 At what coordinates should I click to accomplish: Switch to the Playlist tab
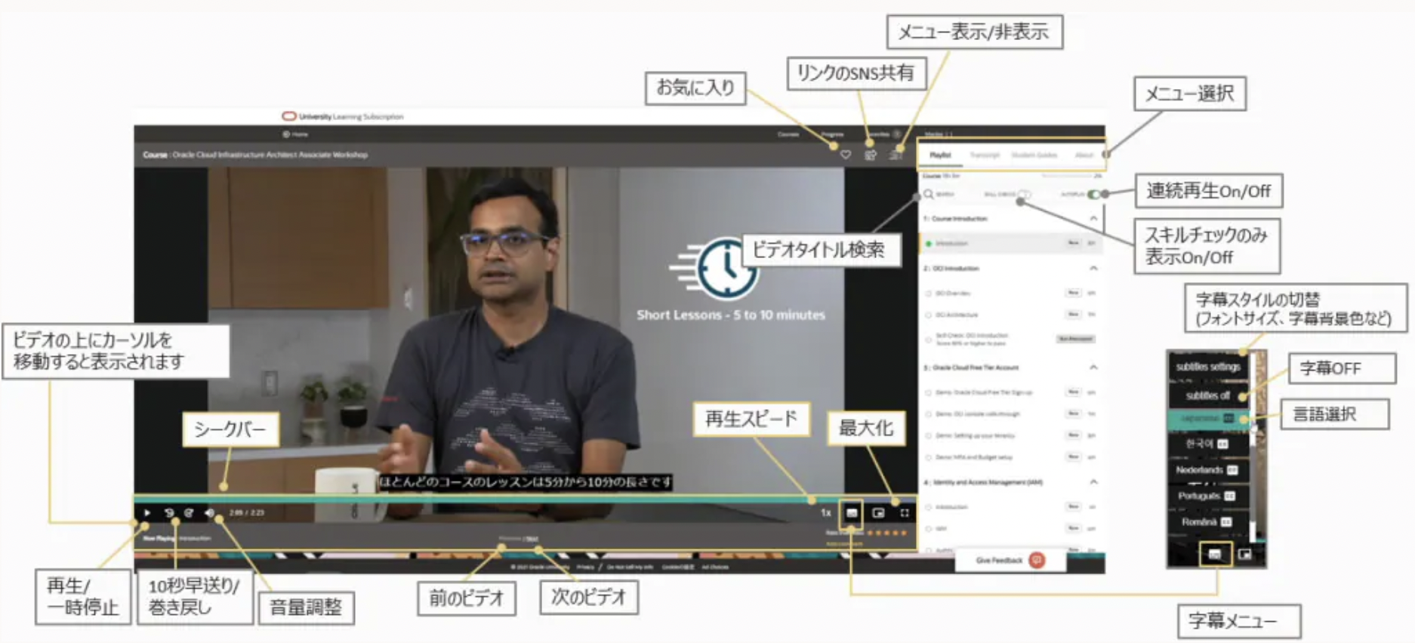[940, 155]
